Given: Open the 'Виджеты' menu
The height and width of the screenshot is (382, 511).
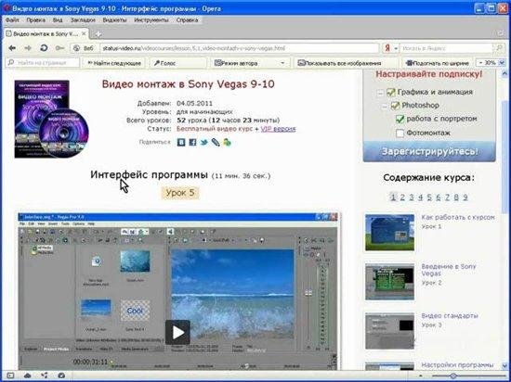Looking at the screenshot, I should point(114,19).
